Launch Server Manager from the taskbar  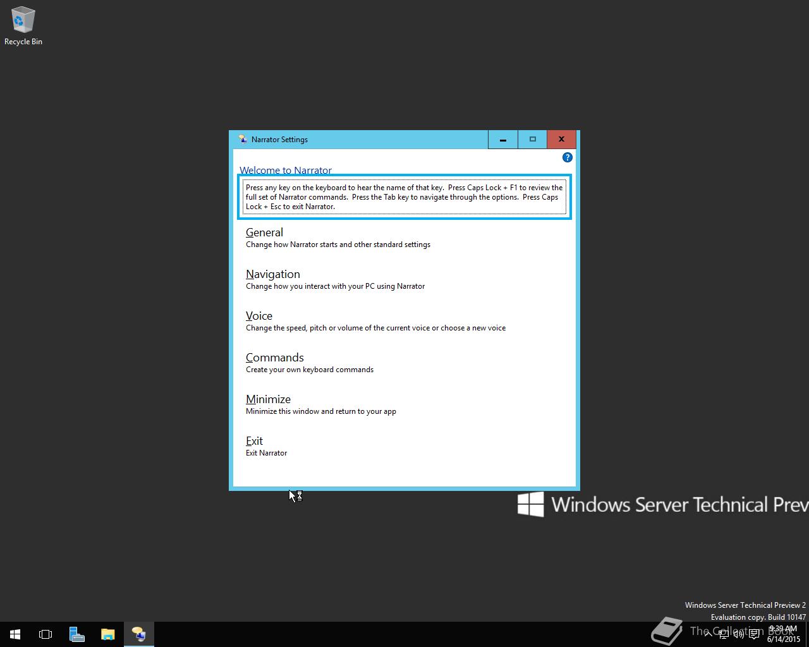pyautogui.click(x=76, y=634)
